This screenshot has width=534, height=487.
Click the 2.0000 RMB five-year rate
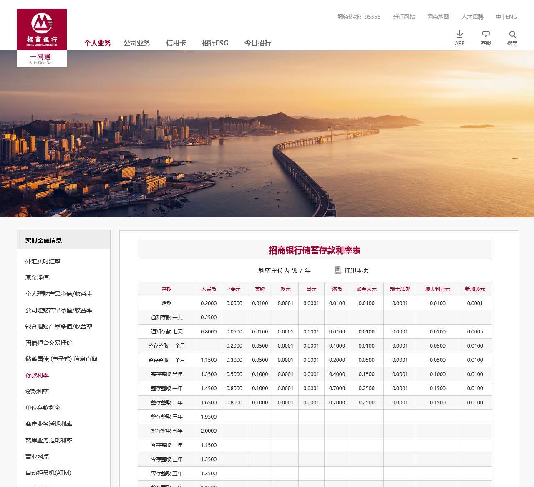pos(209,431)
